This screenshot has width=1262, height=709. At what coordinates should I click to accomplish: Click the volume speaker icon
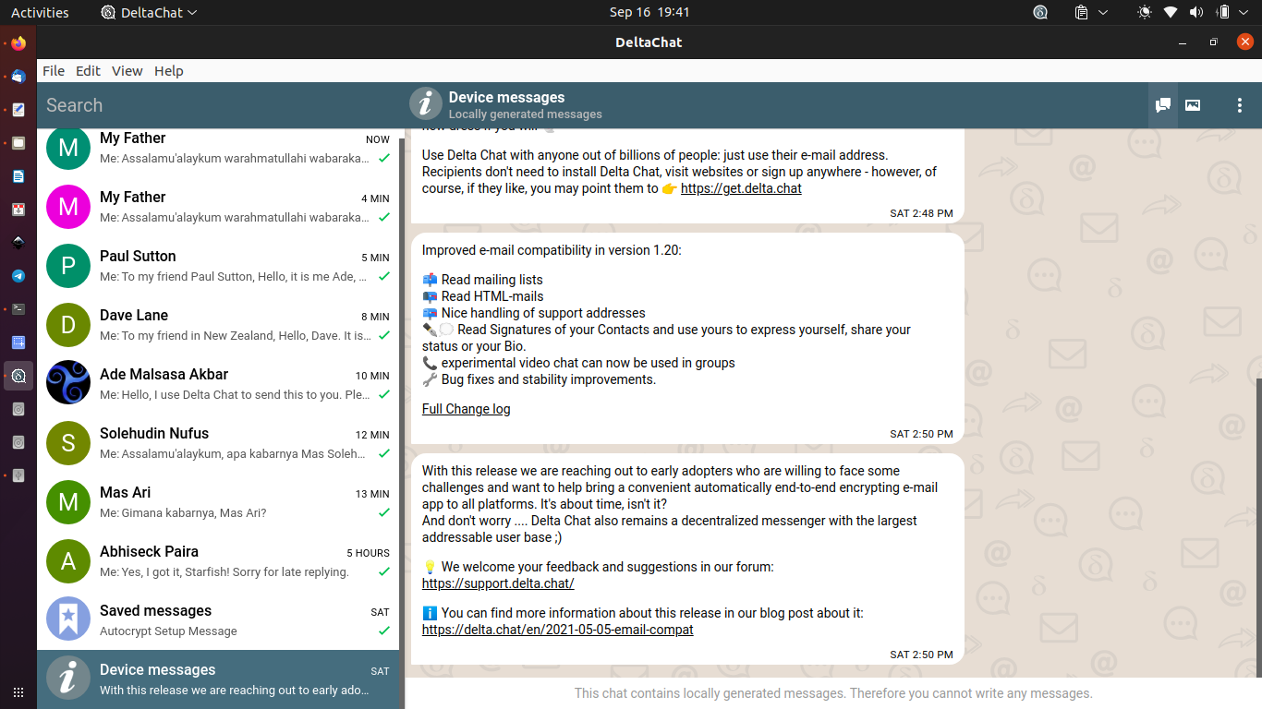(x=1196, y=12)
